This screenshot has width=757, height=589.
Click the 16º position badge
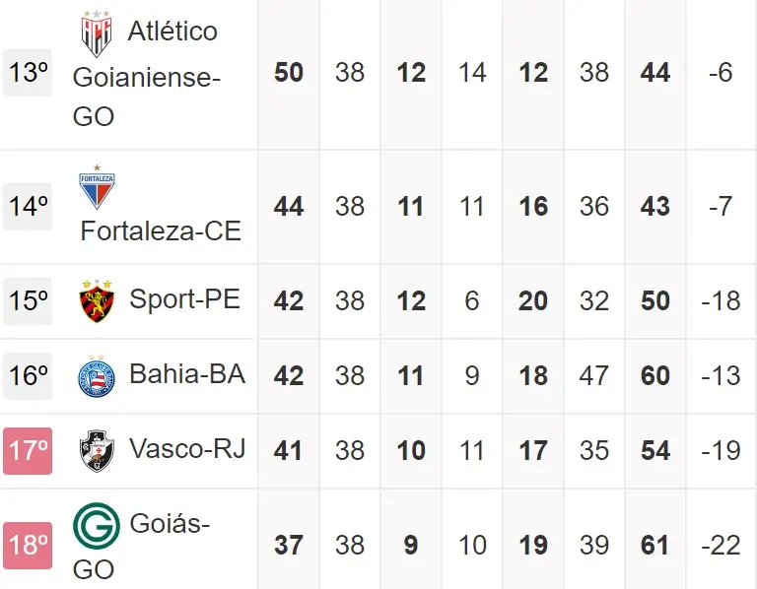(28, 376)
